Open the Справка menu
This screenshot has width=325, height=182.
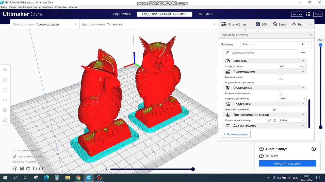point(73,7)
